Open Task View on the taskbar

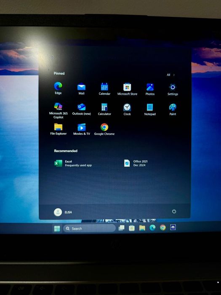(x=121, y=228)
